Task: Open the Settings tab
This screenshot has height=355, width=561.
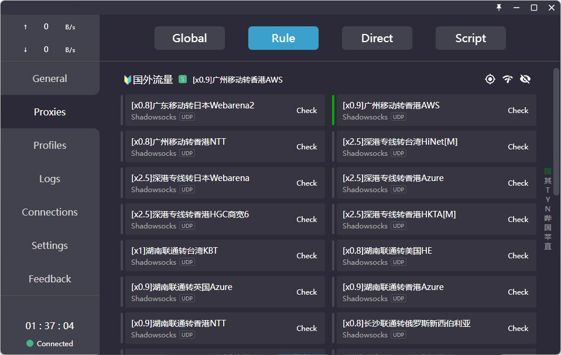Action: point(50,245)
